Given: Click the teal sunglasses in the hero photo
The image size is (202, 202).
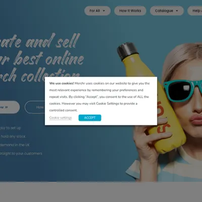Looking at the screenshot, I should coord(183,90).
